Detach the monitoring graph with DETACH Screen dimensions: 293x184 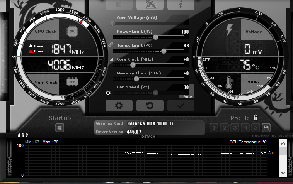pos(148,137)
